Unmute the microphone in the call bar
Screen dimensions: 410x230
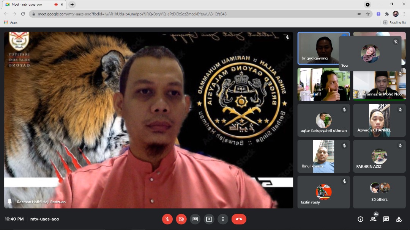click(x=167, y=219)
